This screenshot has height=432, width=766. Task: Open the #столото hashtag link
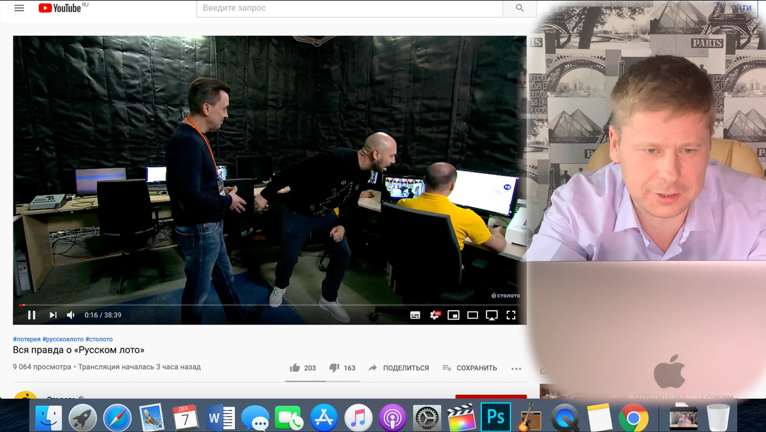coord(99,339)
